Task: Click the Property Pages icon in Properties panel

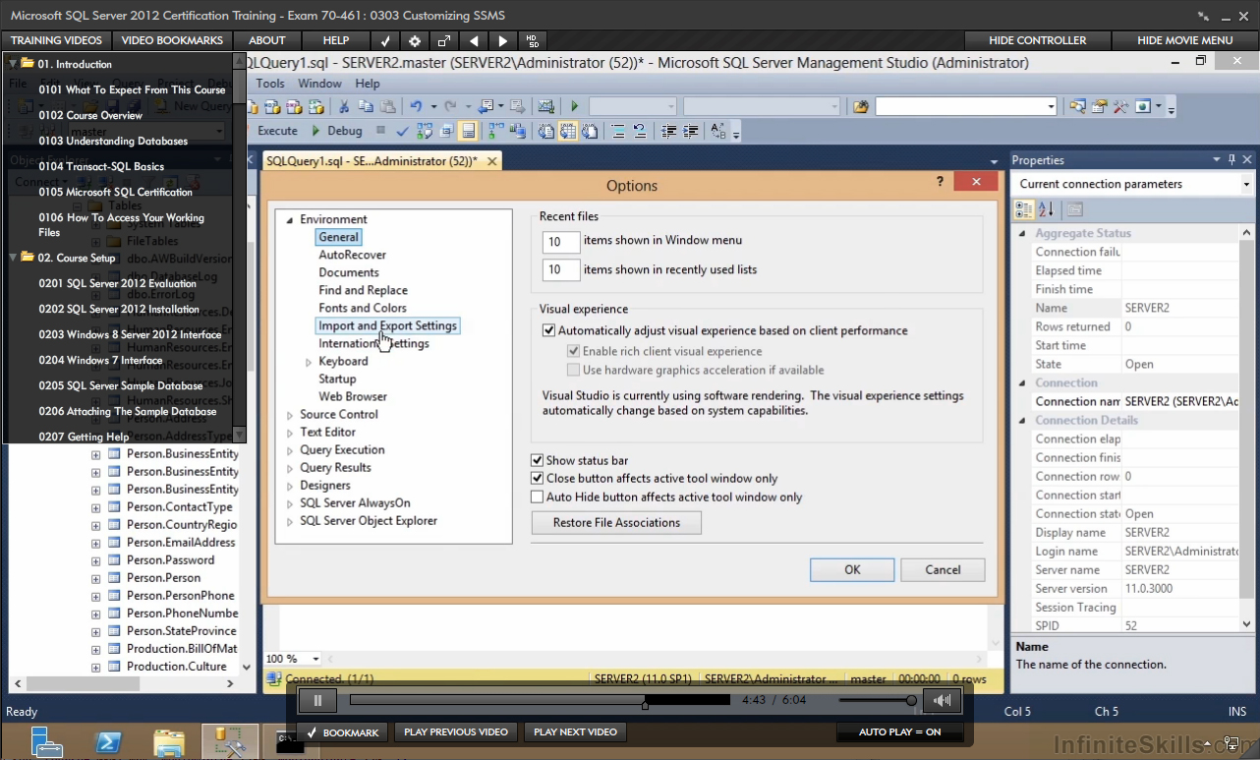Action: point(1074,209)
